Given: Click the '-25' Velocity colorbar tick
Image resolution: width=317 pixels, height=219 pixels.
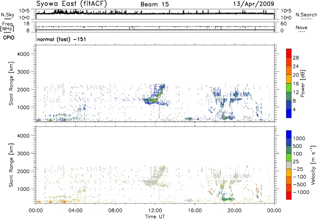Looking at the screenshot, I should (298, 169).
